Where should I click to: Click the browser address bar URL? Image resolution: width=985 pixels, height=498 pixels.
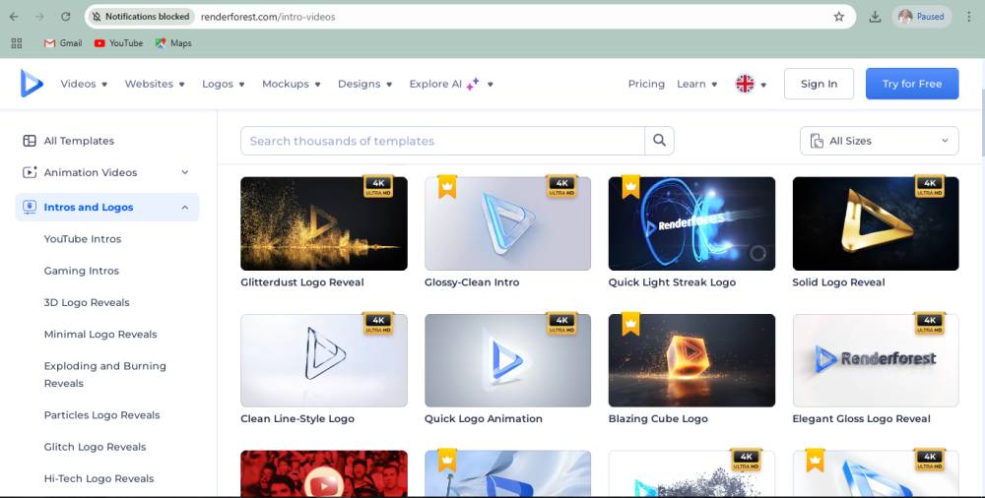click(x=268, y=17)
